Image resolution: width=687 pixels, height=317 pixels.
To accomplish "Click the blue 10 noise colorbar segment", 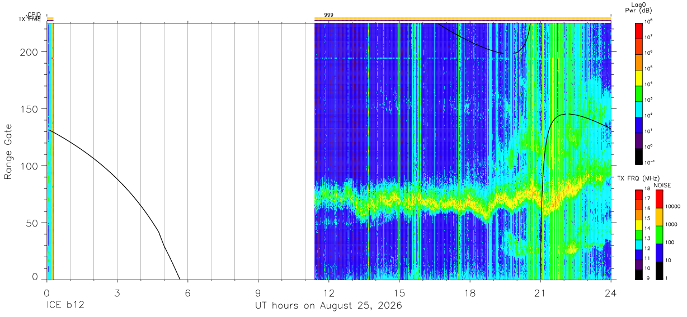I will pos(659,252).
